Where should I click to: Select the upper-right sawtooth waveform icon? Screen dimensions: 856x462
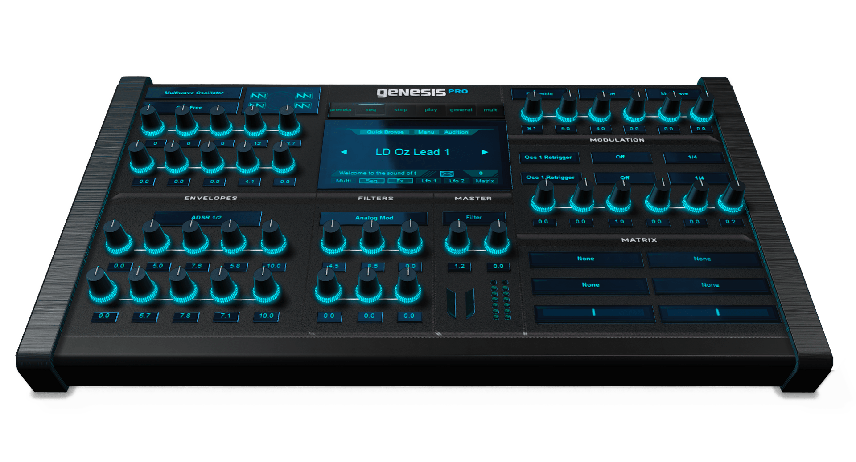[x=304, y=96]
